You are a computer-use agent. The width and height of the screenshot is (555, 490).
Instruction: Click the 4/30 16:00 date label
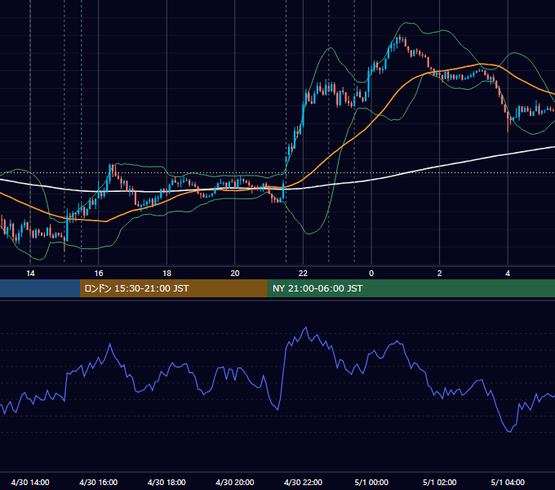pyautogui.click(x=99, y=482)
